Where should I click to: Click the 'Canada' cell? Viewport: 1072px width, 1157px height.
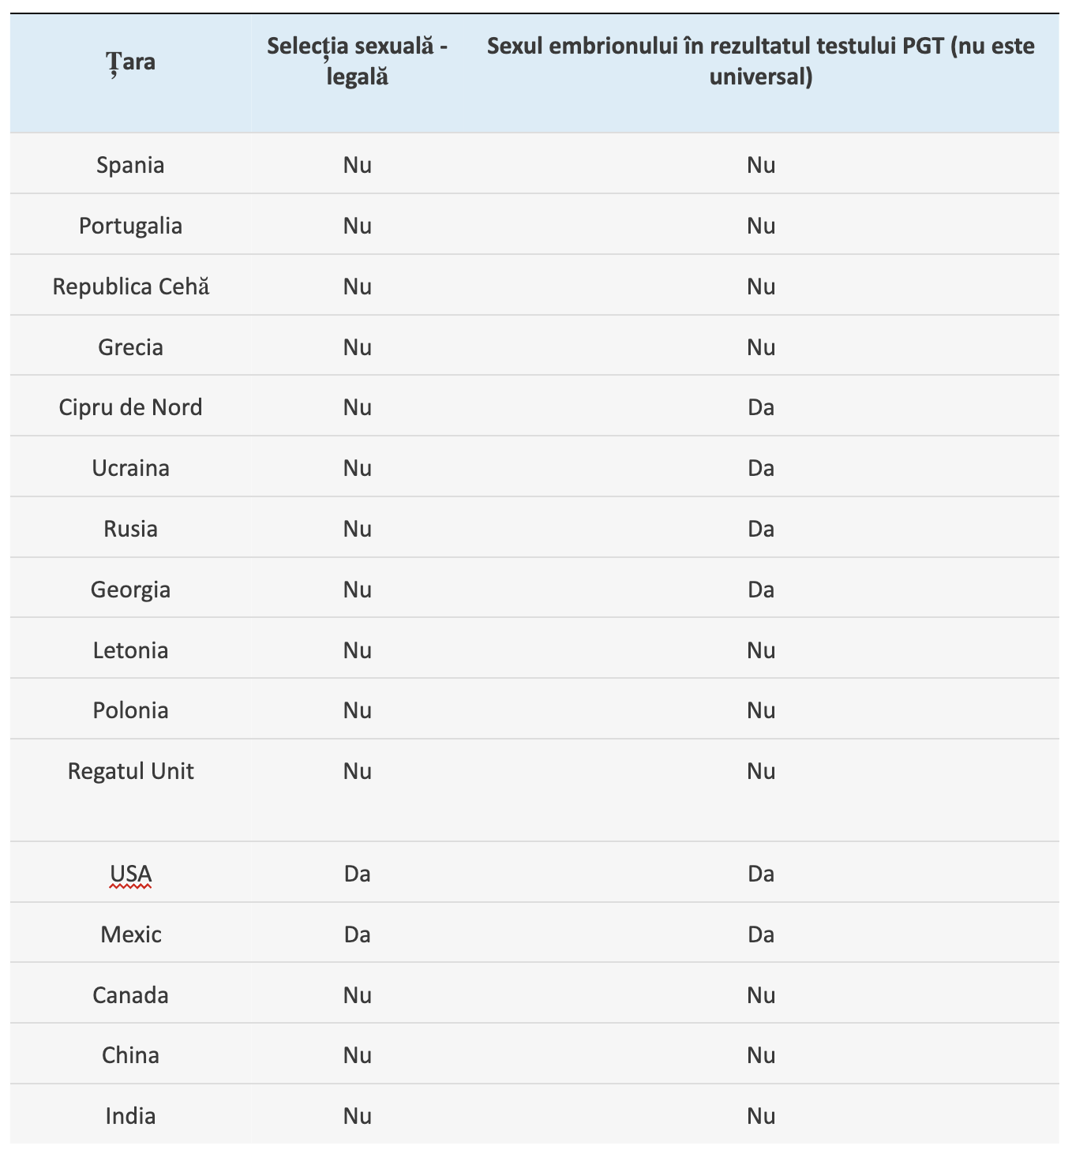coord(131,995)
